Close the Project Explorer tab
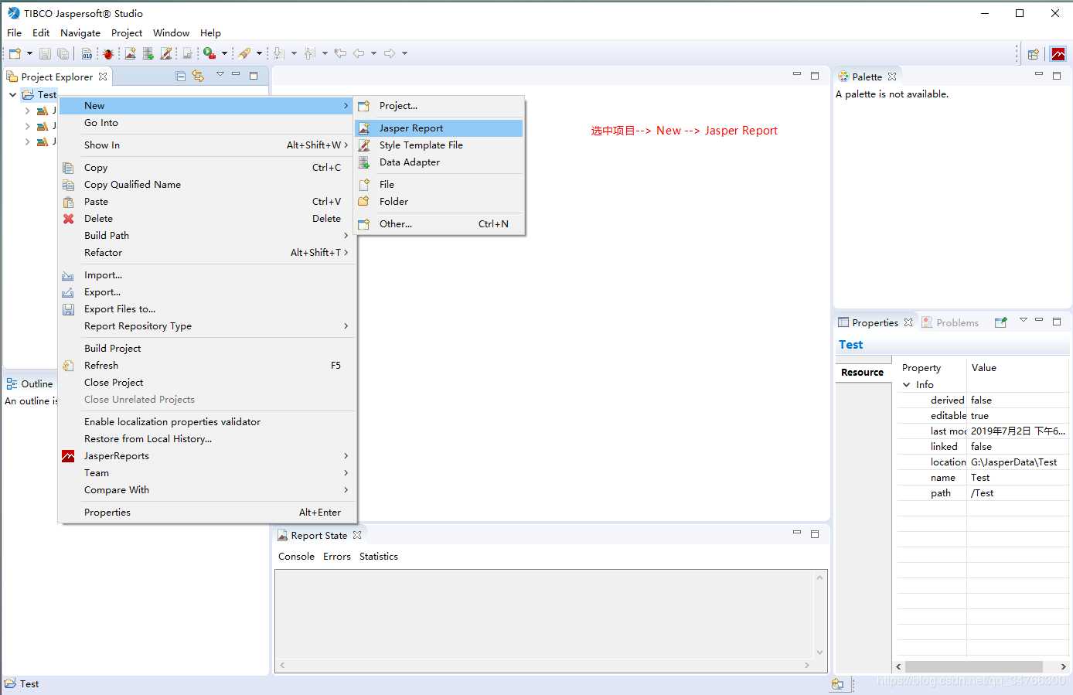Screen dimensions: 1073x695 103,77
